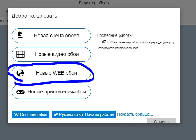Screen dimensions: 196x140
Task: Open the recent LolZ project
Action: pyautogui.click(x=102, y=42)
